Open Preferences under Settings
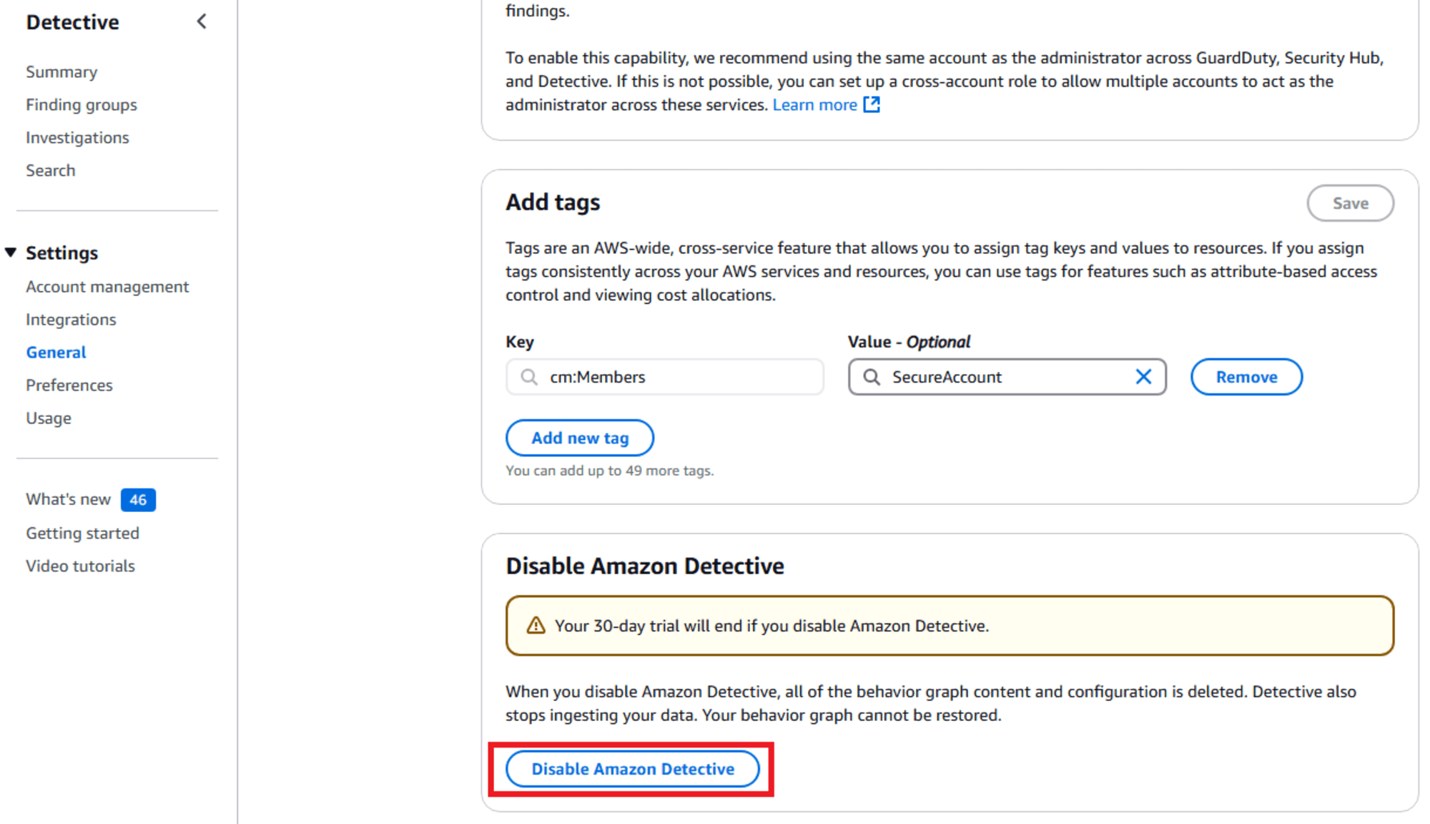Image resolution: width=1430 pixels, height=824 pixels. coord(69,385)
